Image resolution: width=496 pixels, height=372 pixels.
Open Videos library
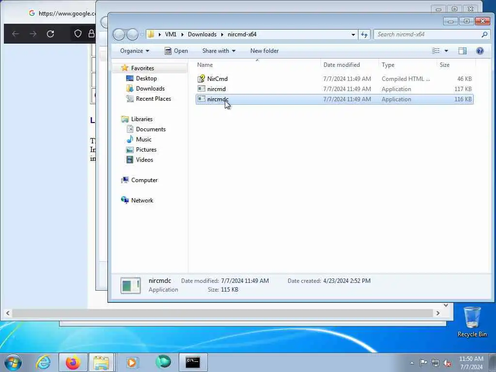tap(144, 159)
